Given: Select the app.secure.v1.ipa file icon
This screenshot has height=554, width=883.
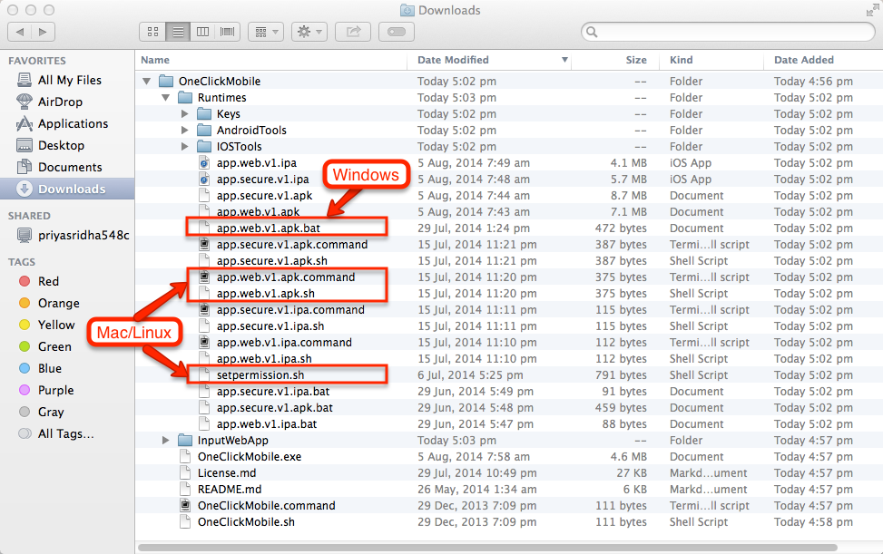Looking at the screenshot, I should coord(204,179).
